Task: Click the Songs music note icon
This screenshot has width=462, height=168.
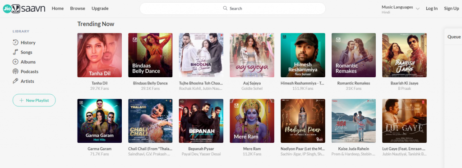Action: (x=15, y=52)
